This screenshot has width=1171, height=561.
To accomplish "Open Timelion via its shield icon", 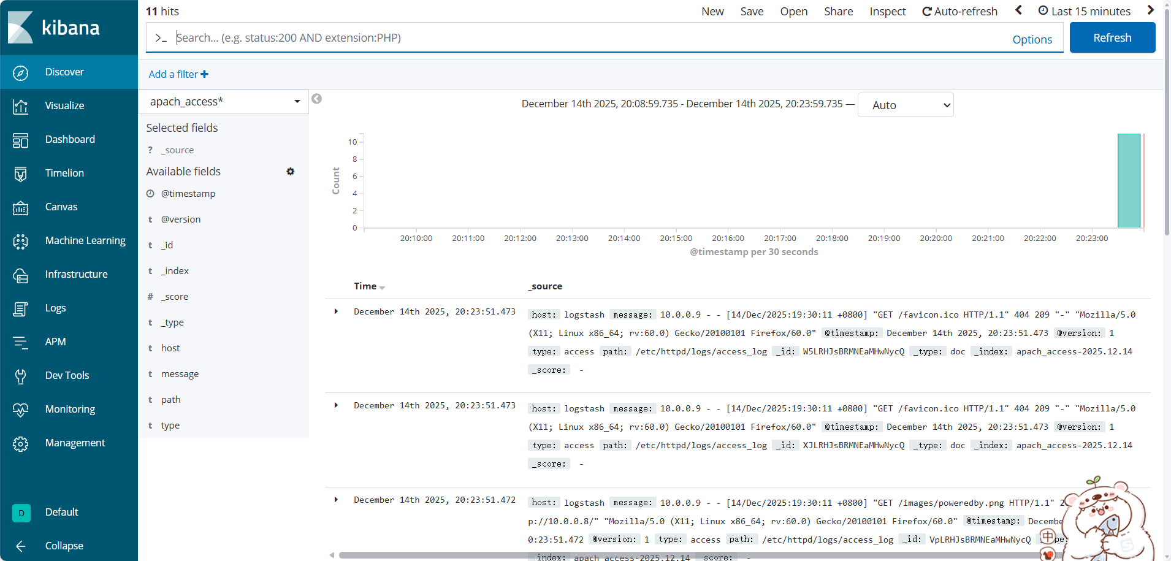I will (20, 174).
